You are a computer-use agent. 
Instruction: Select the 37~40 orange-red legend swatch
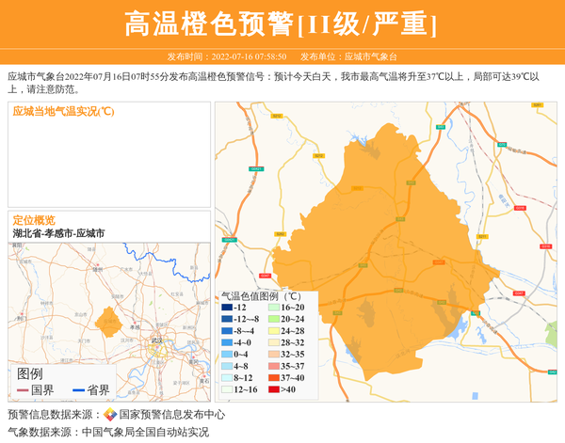coord(275,377)
